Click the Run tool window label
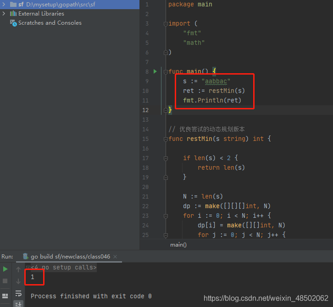 tap(7, 257)
